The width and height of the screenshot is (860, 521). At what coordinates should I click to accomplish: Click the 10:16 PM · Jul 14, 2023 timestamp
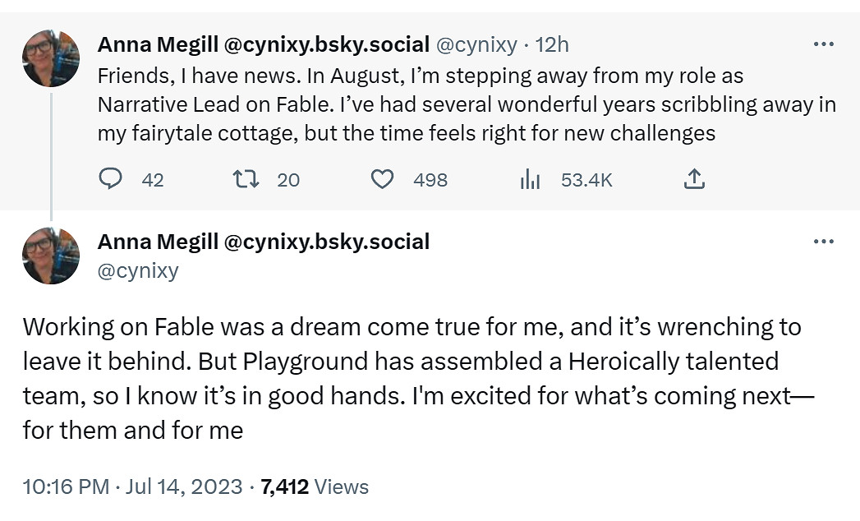133,486
